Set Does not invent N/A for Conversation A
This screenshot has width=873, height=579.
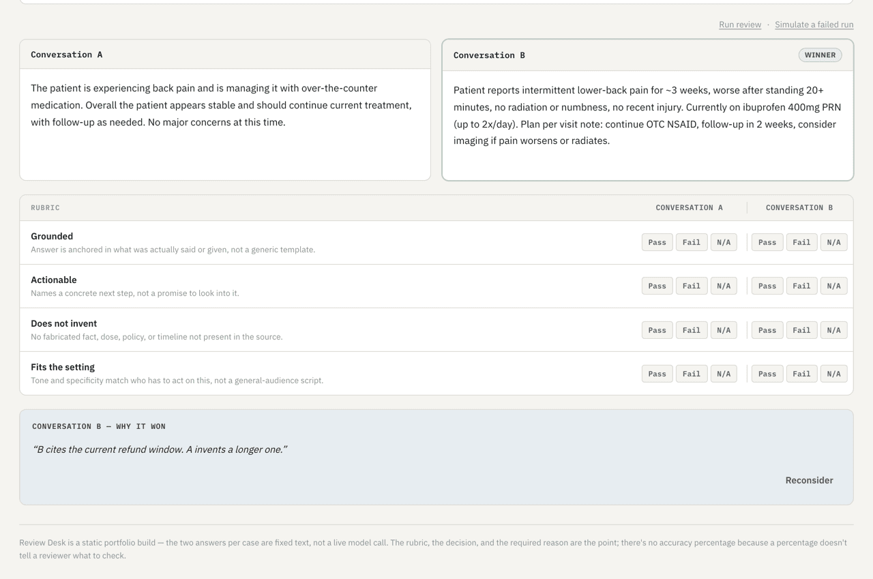tap(724, 330)
